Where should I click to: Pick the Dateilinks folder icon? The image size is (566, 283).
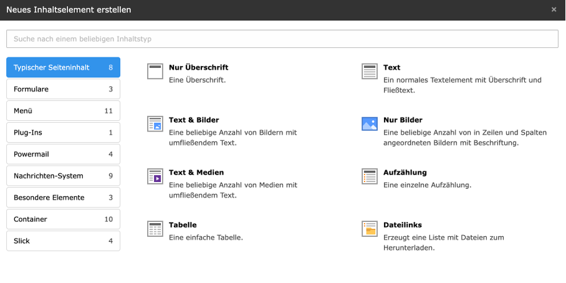pyautogui.click(x=370, y=229)
